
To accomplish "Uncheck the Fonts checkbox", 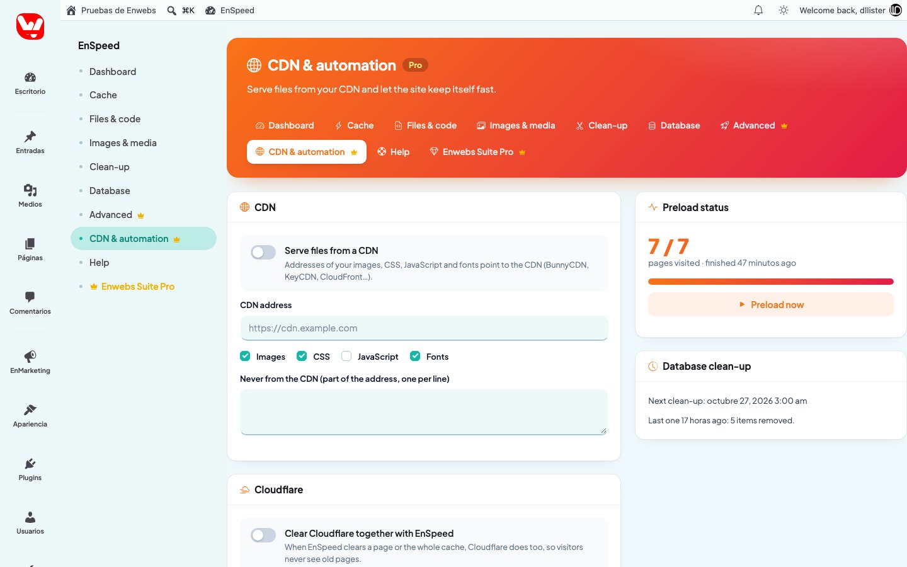I will pyautogui.click(x=415, y=356).
